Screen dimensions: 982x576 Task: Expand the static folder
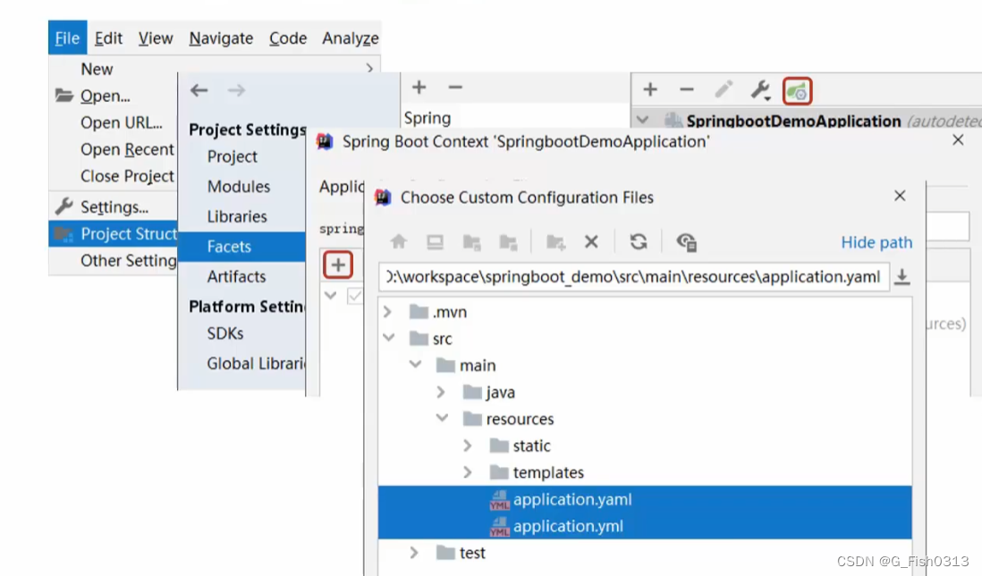pyautogui.click(x=467, y=446)
